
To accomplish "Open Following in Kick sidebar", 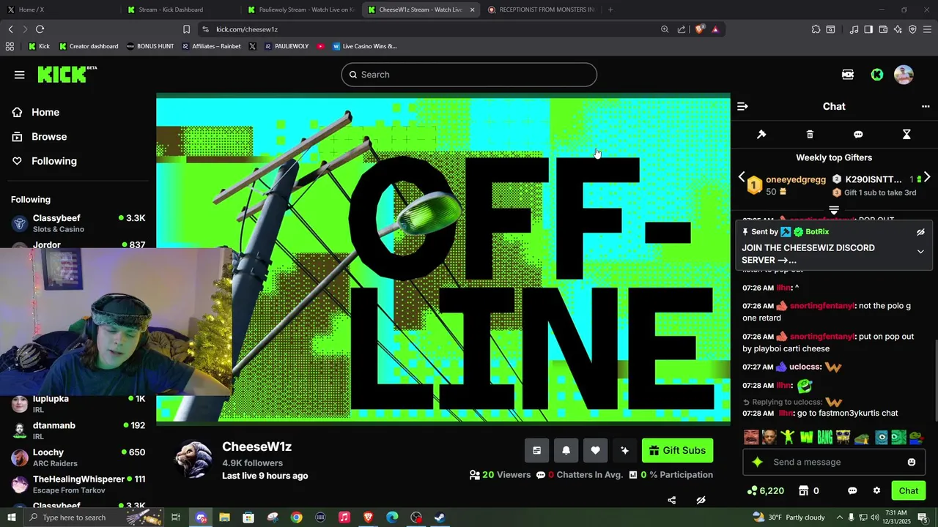I will point(53,161).
